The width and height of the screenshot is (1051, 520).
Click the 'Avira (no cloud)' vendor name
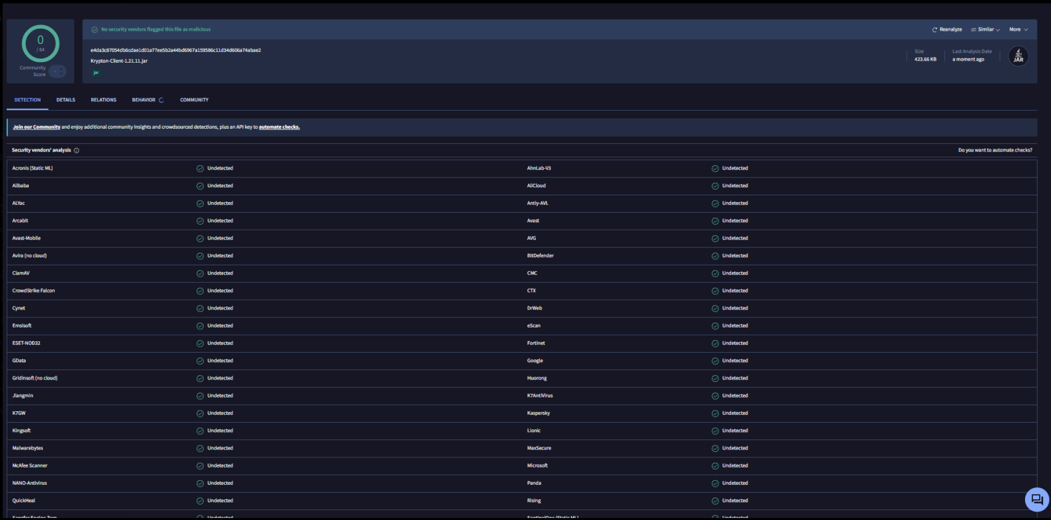(29, 256)
